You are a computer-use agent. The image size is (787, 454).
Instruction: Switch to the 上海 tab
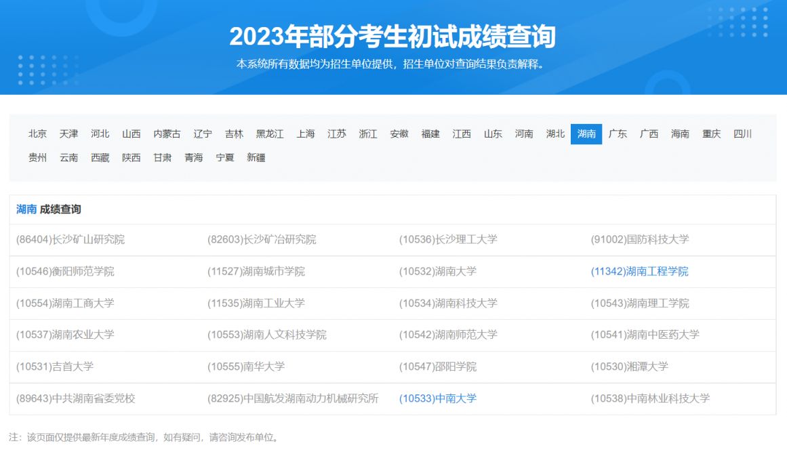click(306, 134)
